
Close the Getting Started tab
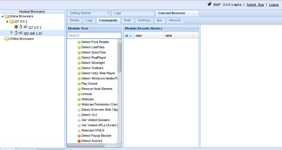tap(108, 12)
